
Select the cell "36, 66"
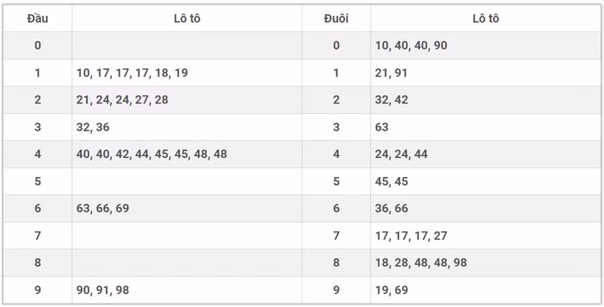392,208
